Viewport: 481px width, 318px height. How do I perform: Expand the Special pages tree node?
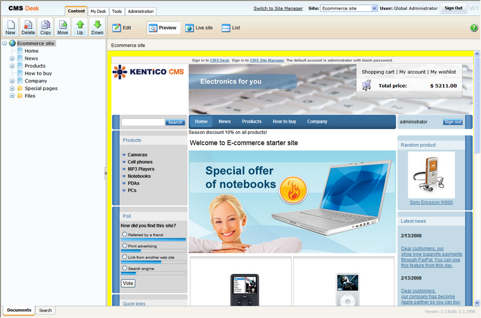[12, 88]
